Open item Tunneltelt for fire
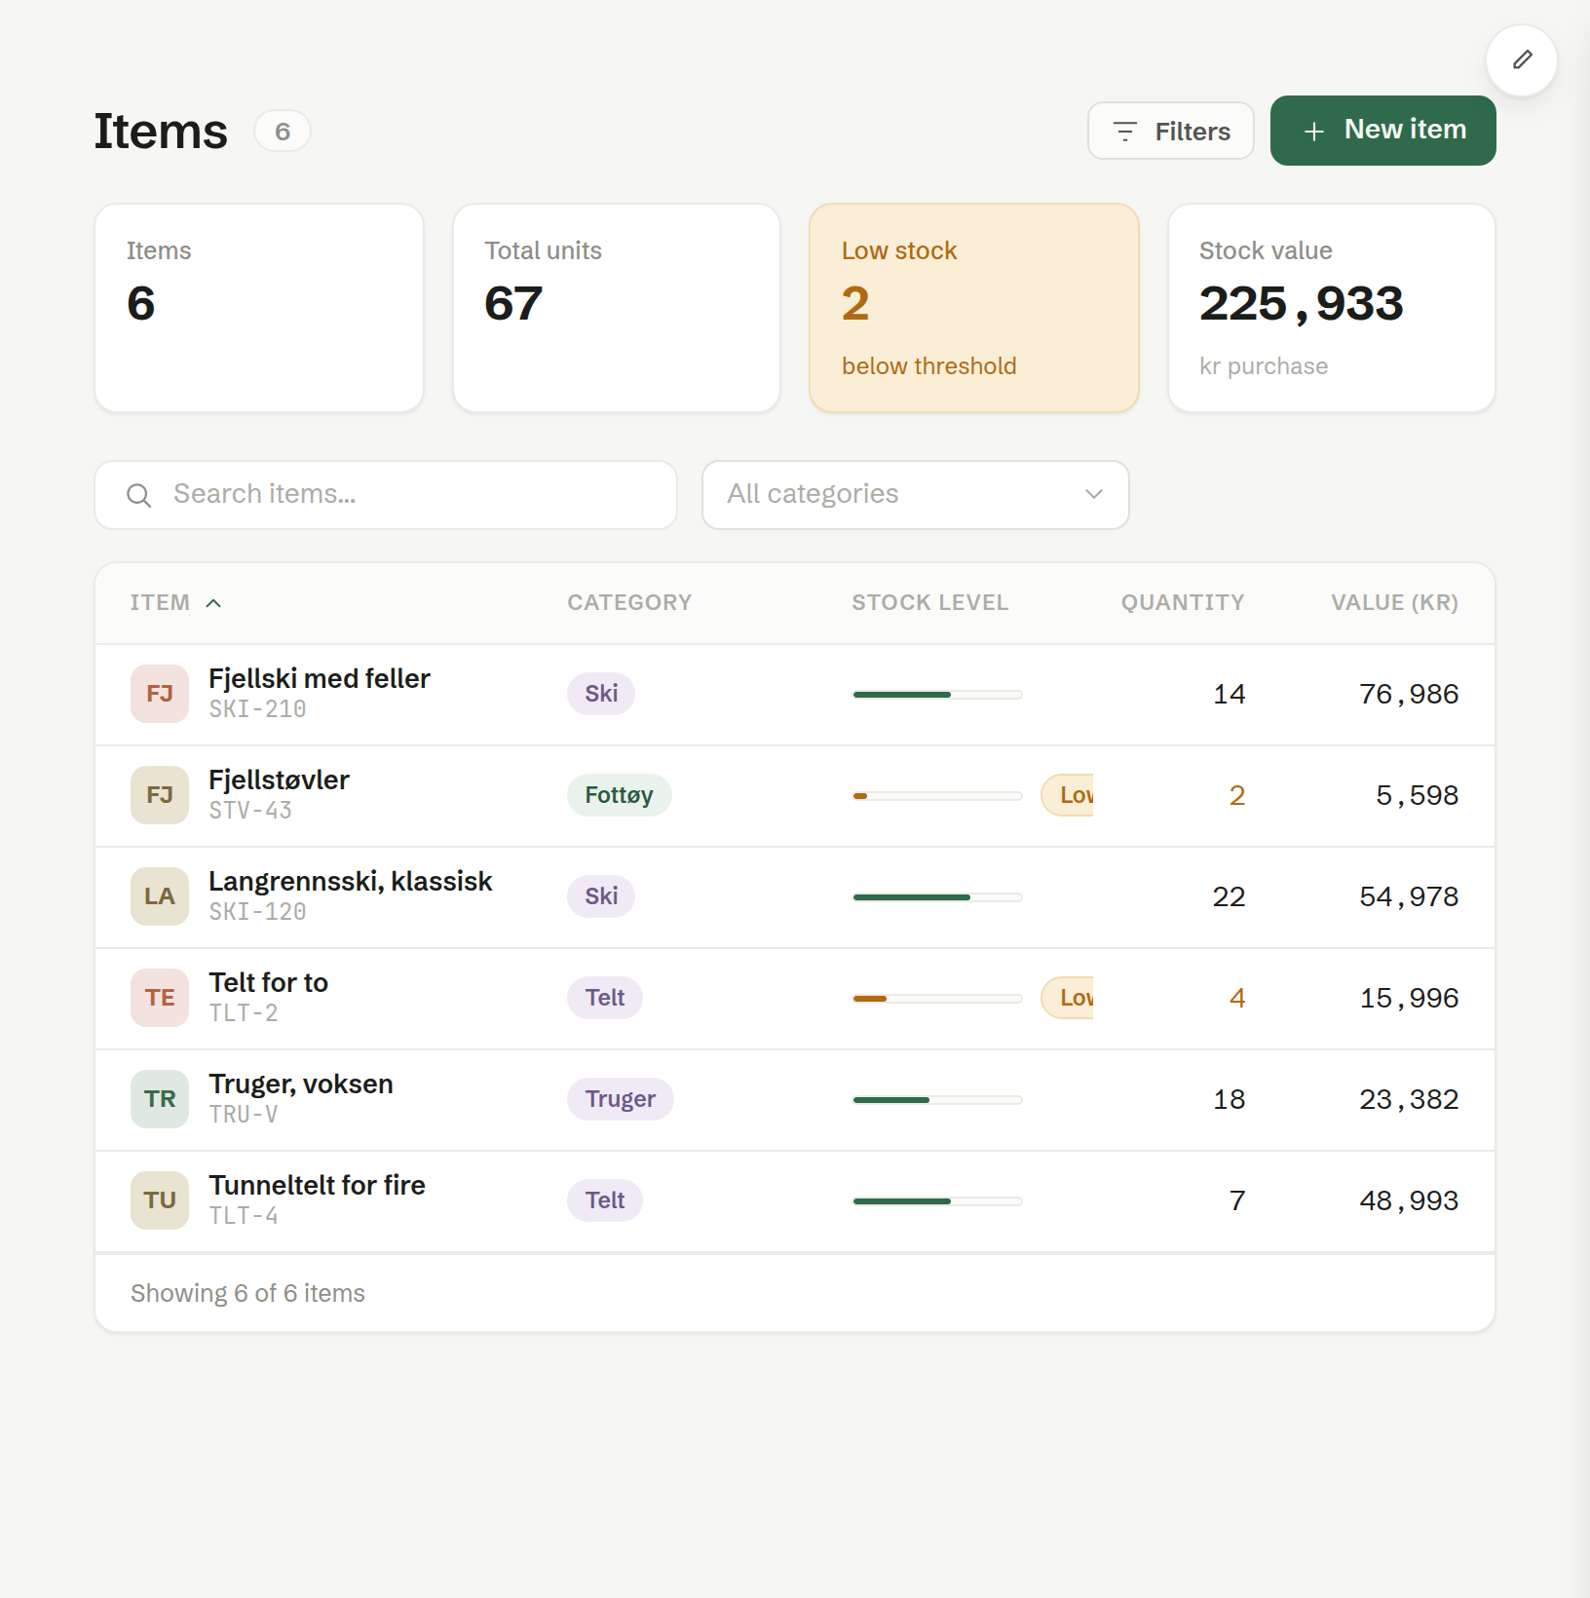This screenshot has width=1590, height=1598. [318, 1185]
